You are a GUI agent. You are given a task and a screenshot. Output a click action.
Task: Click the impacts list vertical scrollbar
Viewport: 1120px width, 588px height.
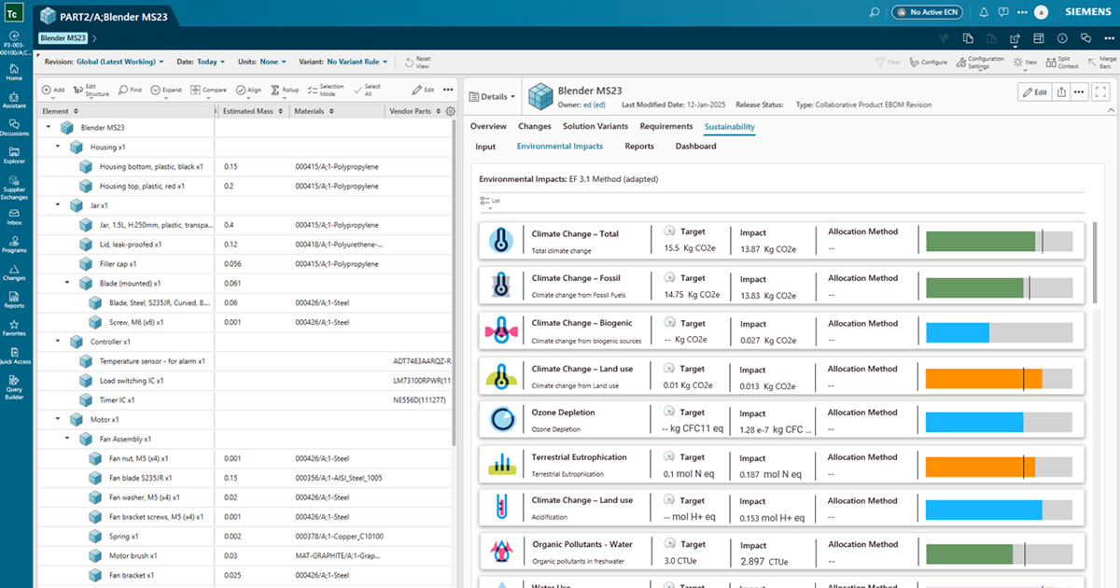coord(1096,261)
